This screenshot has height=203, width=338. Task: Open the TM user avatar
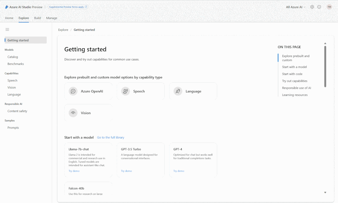(x=329, y=7)
